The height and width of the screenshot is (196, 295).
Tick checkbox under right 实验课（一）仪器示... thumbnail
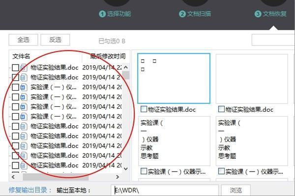coord(221,171)
